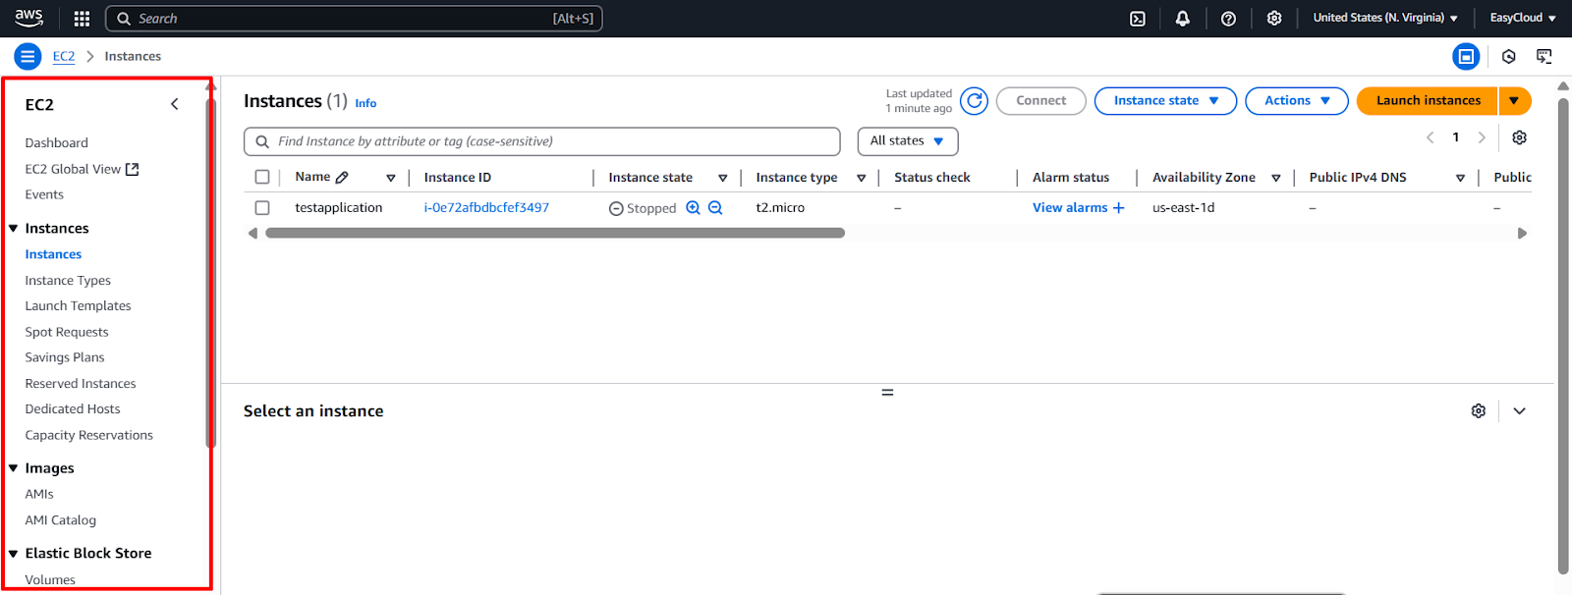Viewport: 1572px width, 595px height.
Task: Open region selector N. Virginia
Action: tap(1385, 18)
